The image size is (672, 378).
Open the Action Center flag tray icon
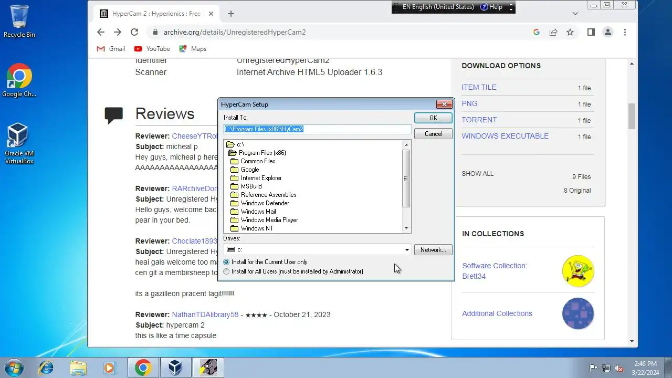click(x=594, y=368)
